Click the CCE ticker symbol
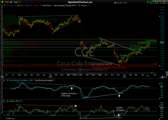This screenshot has height=120, width=168. 7,2
